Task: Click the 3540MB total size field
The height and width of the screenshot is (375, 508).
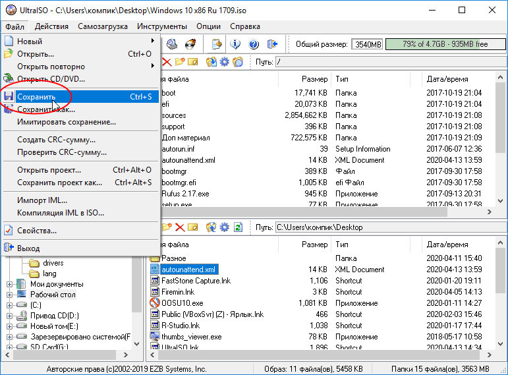Action: pos(367,44)
